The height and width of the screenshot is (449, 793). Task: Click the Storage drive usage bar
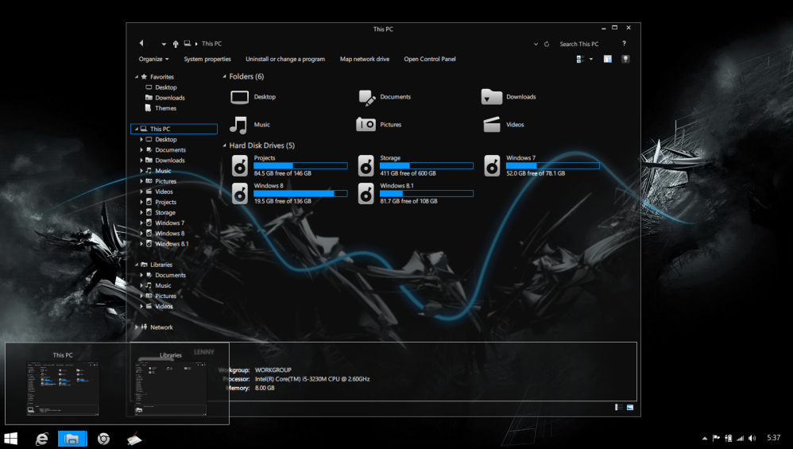pos(427,165)
